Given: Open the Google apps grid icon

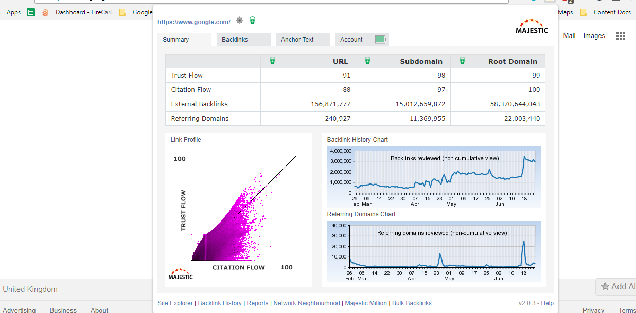Looking at the screenshot, I should 621,36.
